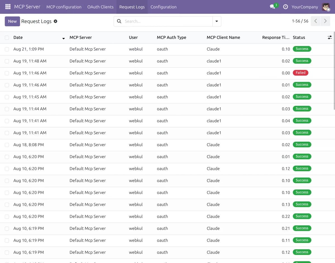Click Claude client in Aug 18 row
Image resolution: width=335 pixels, height=263 pixels.
pyautogui.click(x=213, y=145)
